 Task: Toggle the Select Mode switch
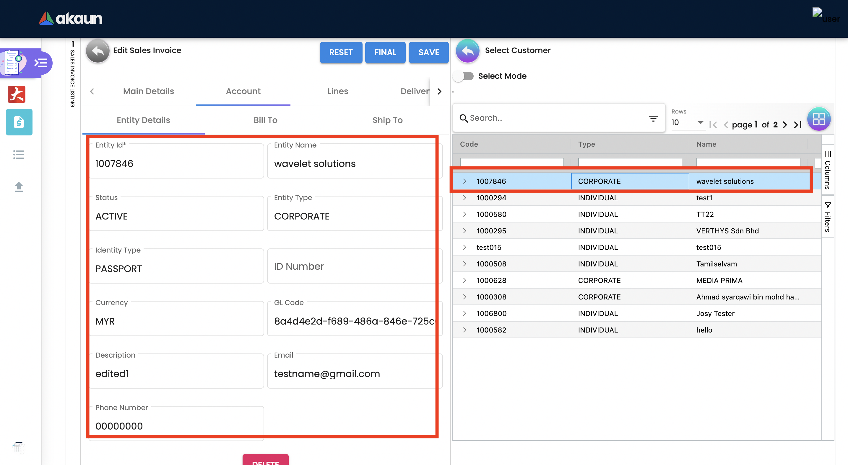click(463, 76)
